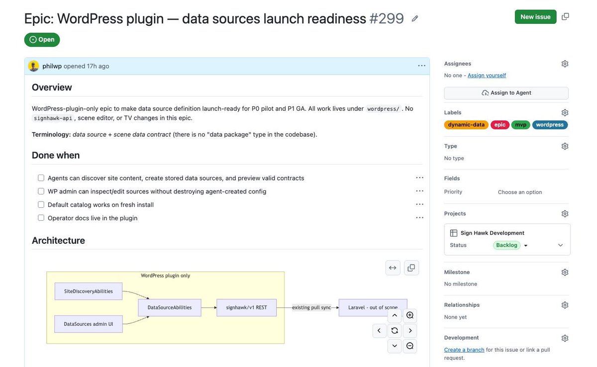
Task: Open comment options ellipsis menu by philwp
Action: (421, 66)
